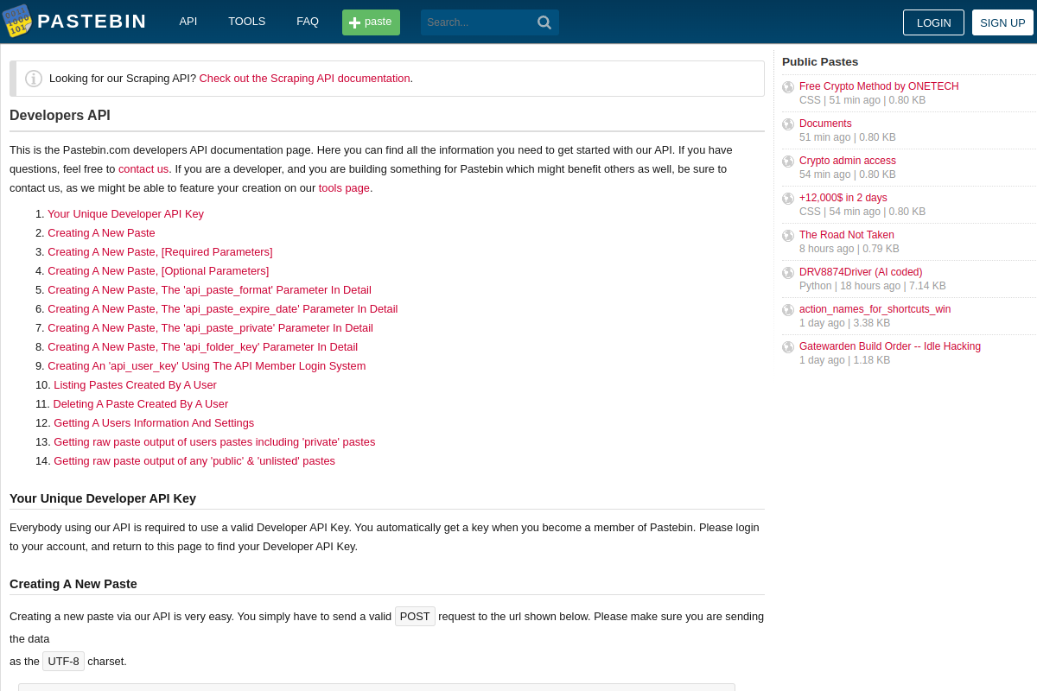Jump to Your Unique Developer API Key
Viewport: 1037px width, 691px height.
point(125,214)
